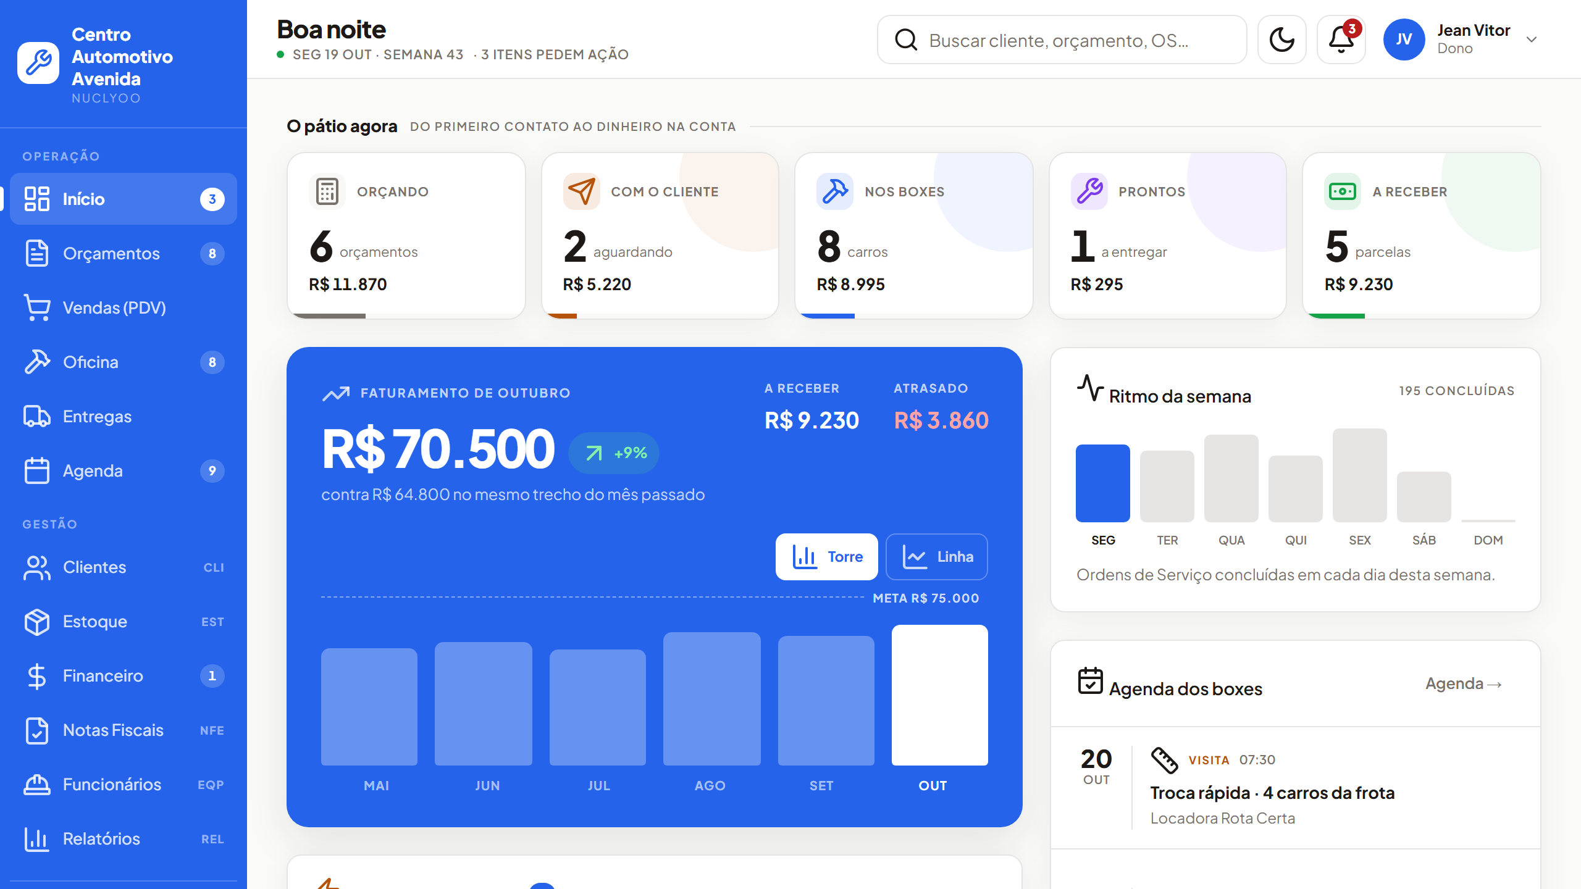Click the atrasado amount R$ 3.860
This screenshot has height=889, width=1581.
coord(941,420)
